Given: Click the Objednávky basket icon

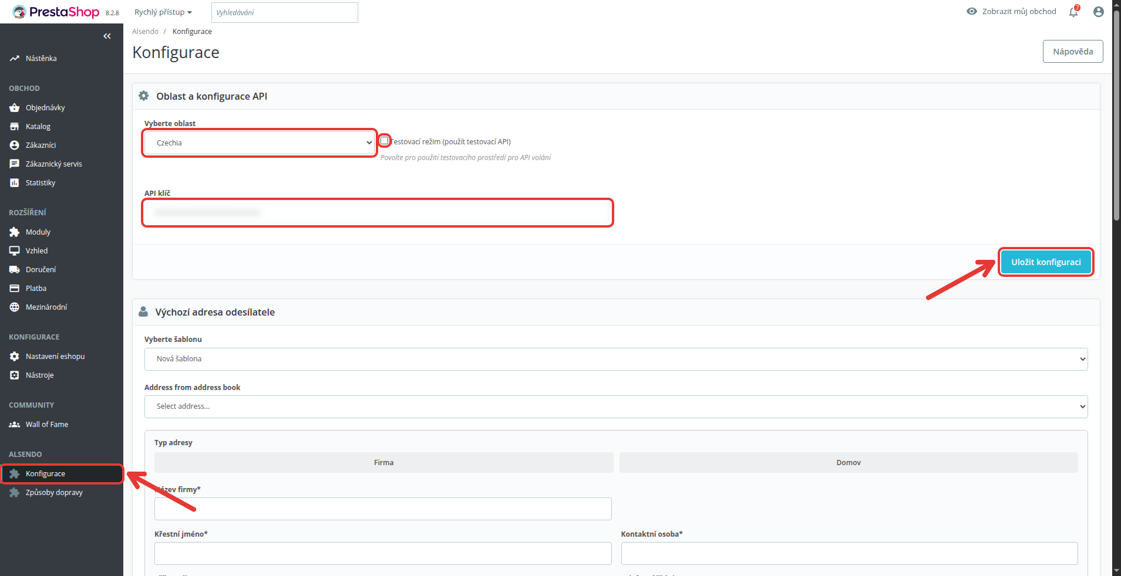Looking at the screenshot, I should coord(15,108).
